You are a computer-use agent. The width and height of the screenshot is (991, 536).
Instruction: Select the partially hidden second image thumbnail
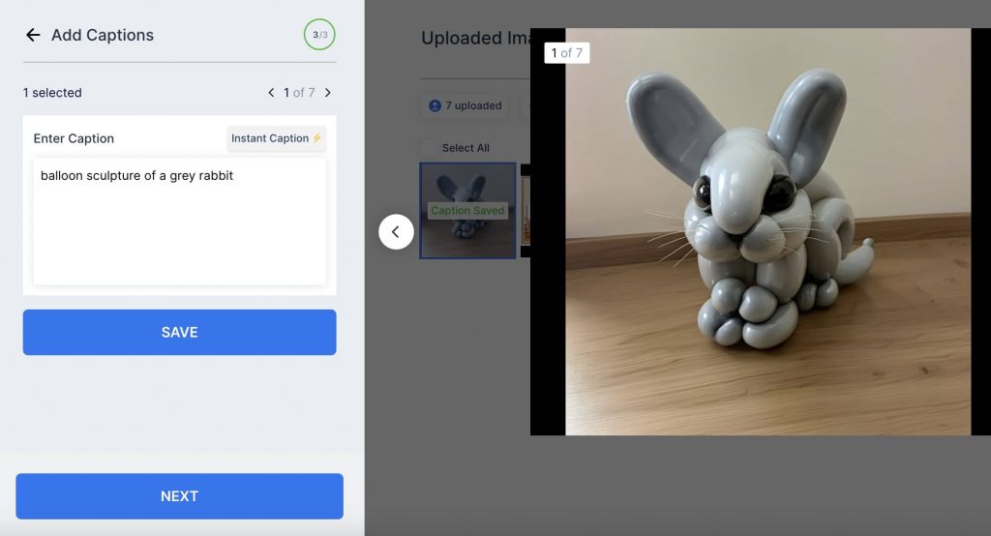click(x=525, y=211)
